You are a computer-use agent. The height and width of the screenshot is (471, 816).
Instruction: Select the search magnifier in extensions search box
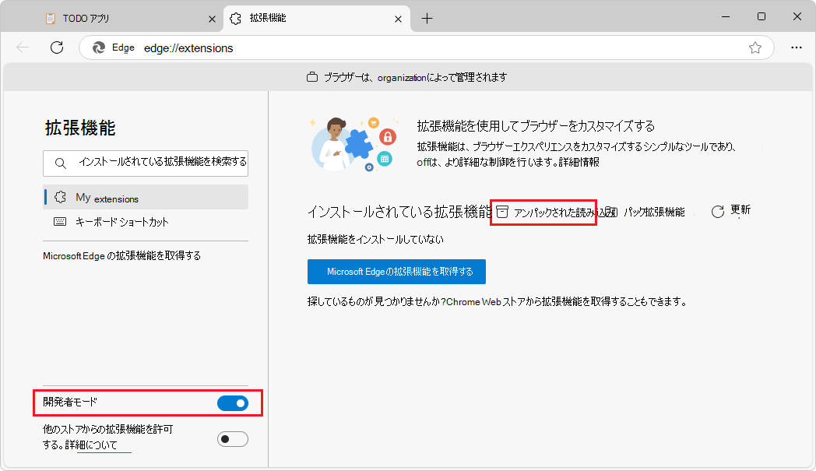(x=61, y=162)
